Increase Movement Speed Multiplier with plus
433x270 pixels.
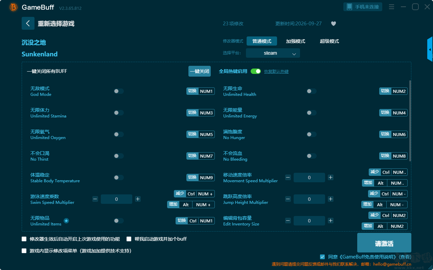point(331,178)
